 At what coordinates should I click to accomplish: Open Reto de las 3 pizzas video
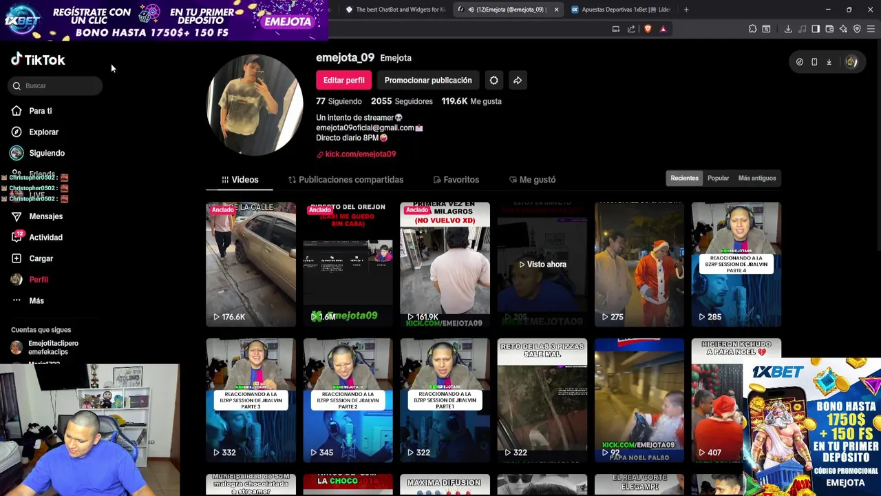coord(542,400)
